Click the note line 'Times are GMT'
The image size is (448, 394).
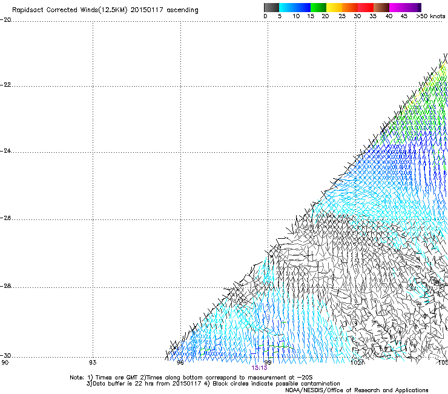coord(117,378)
